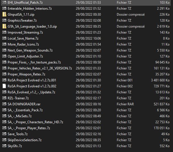Select file name Save_Tools.7z
Image resolution: width=173 pixels, height=152 pixels.
[18, 134]
